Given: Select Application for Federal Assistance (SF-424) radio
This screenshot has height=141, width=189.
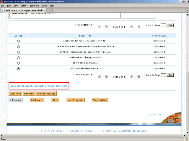Looking at the screenshot, I should (18, 41).
